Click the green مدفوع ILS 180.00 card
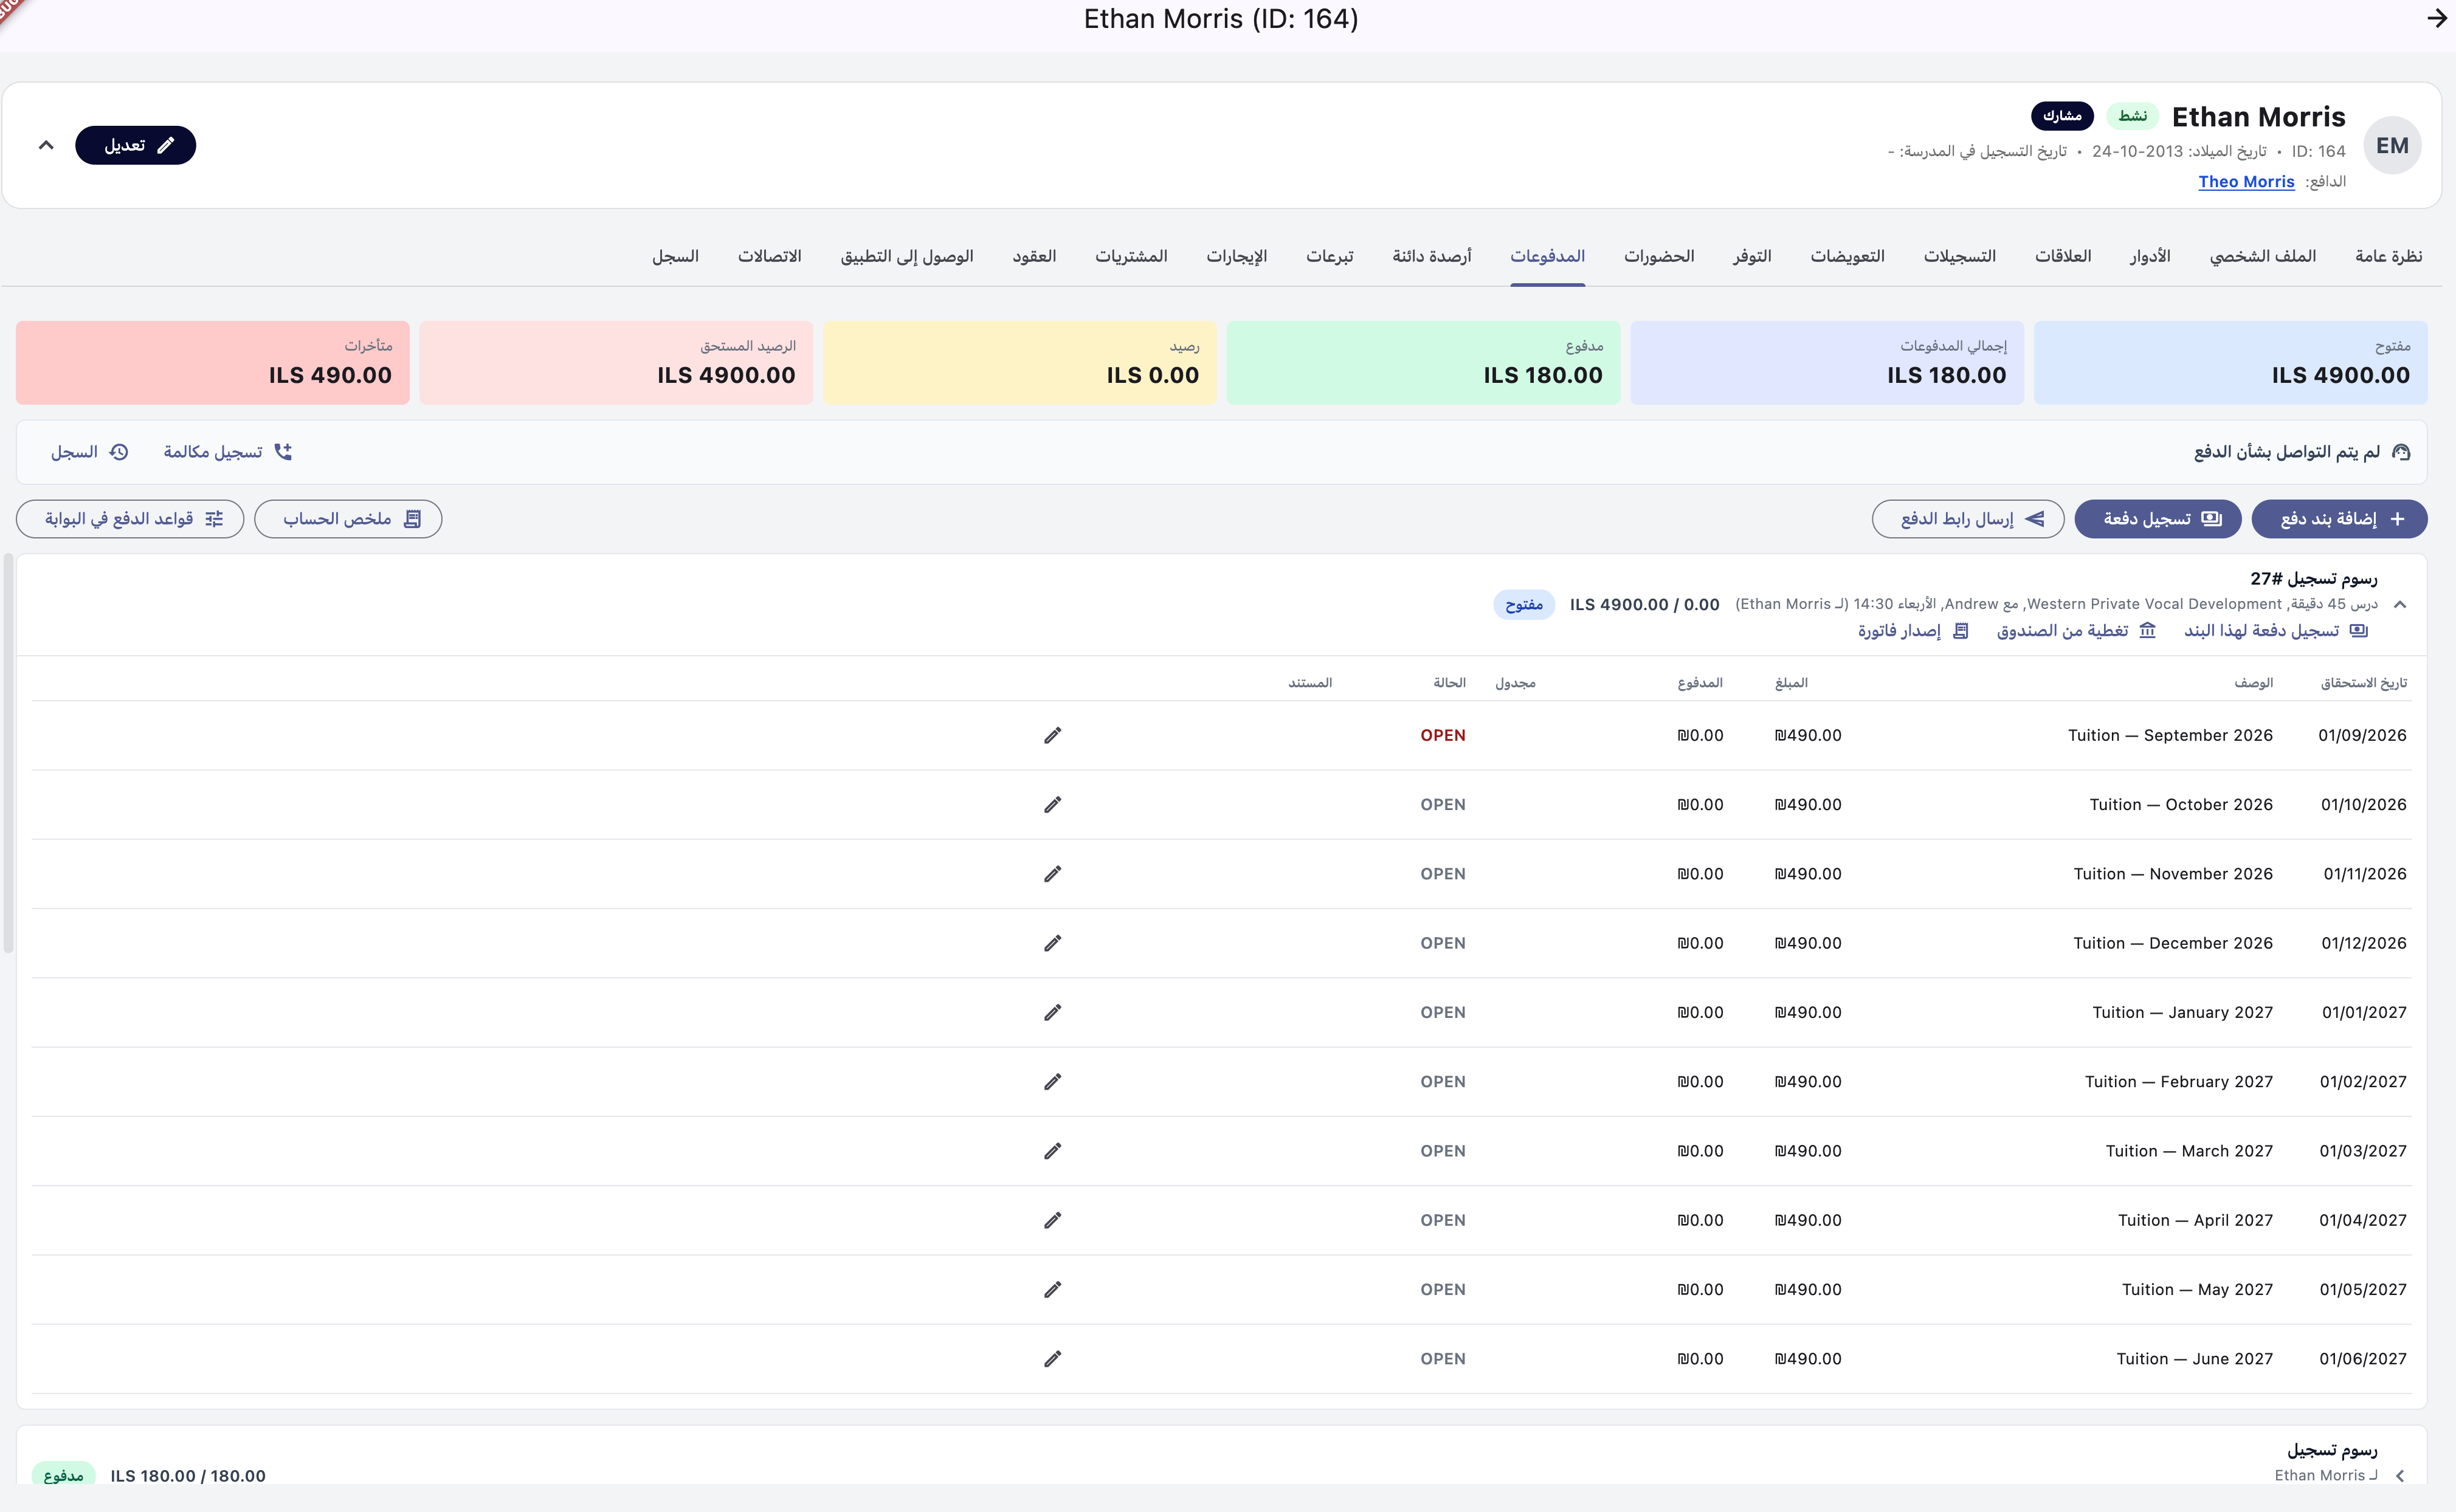2456x1512 pixels. [1423, 362]
